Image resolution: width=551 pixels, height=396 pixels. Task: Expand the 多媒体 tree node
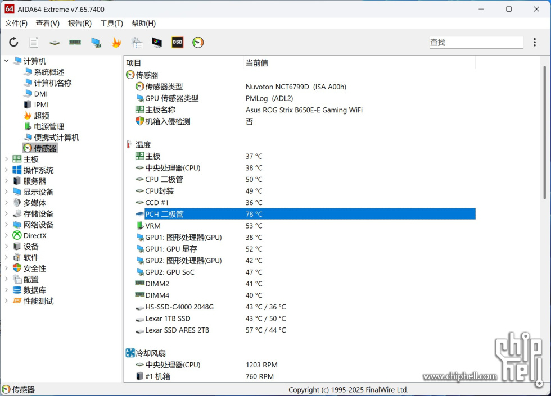[x=6, y=203]
